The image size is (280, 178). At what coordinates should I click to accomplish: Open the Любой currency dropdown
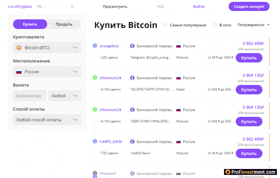tap(65, 96)
